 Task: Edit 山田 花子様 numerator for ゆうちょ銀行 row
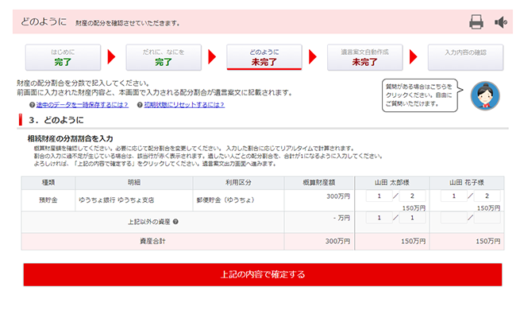click(x=454, y=196)
